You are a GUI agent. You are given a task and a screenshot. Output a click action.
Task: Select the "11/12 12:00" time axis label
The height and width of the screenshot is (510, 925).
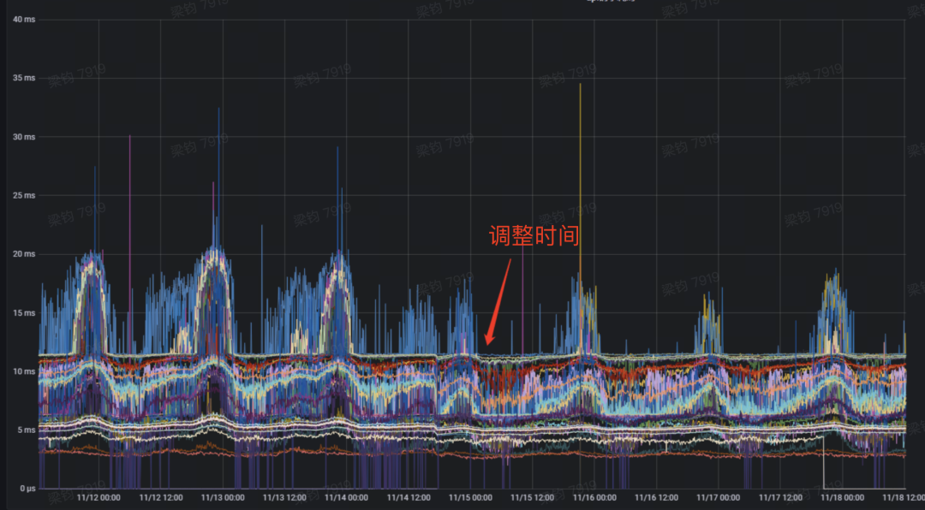click(160, 498)
